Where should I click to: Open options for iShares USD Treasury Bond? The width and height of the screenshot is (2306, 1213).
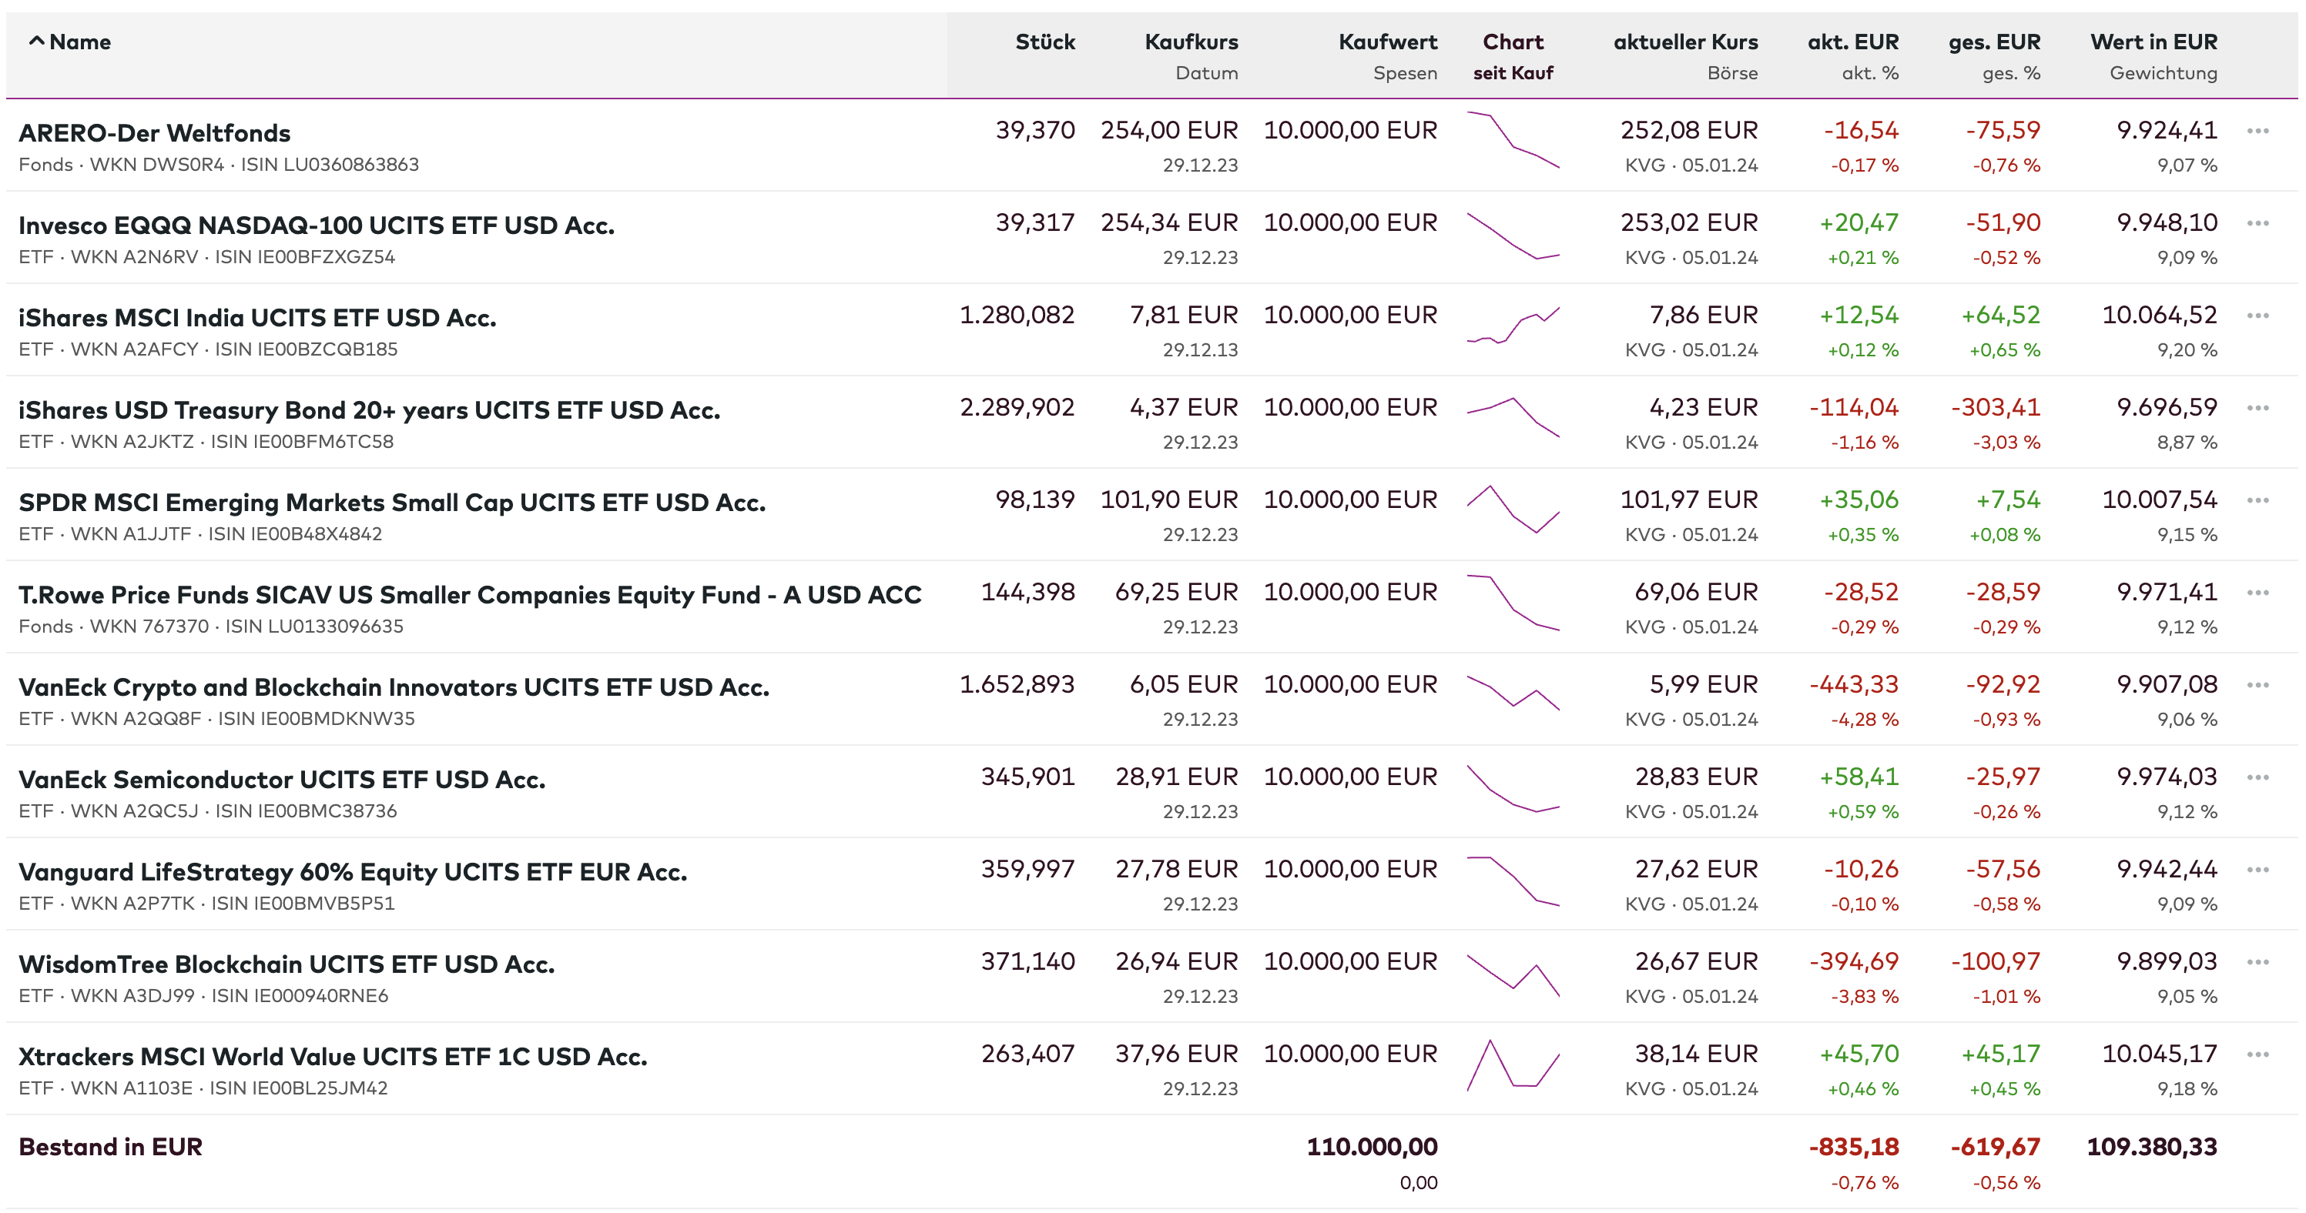point(2257,408)
